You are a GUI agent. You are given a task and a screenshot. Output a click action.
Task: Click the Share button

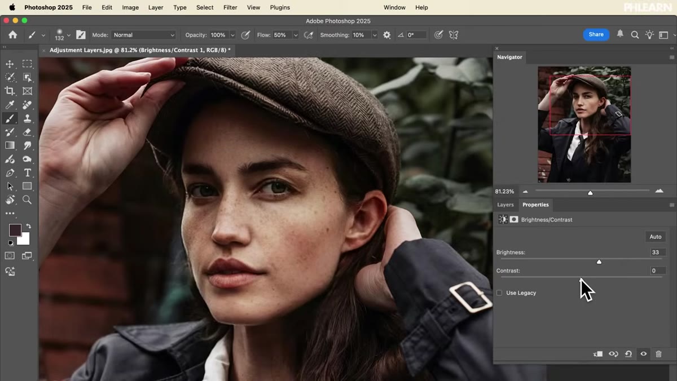pyautogui.click(x=596, y=34)
